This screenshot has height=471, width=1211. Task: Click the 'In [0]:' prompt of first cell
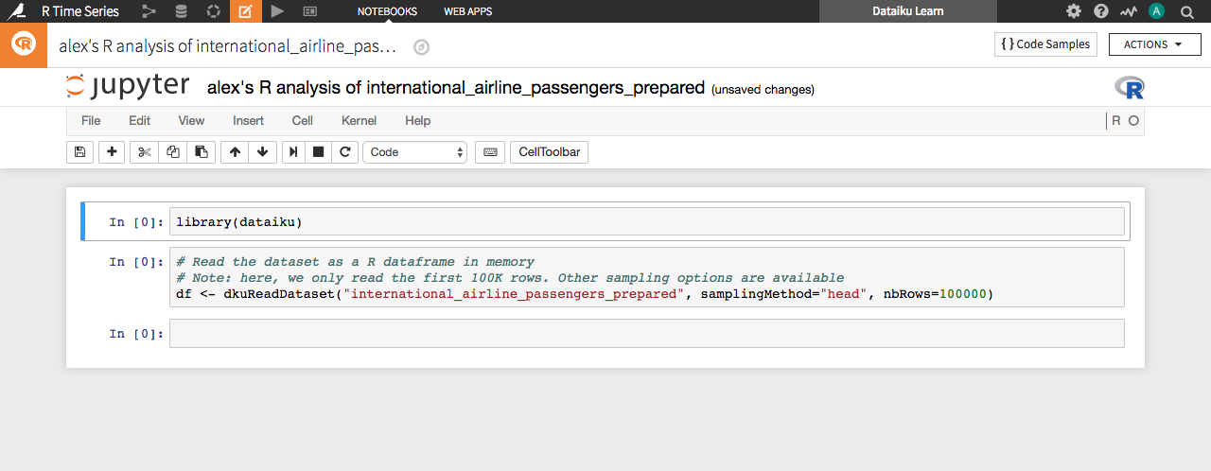click(136, 222)
